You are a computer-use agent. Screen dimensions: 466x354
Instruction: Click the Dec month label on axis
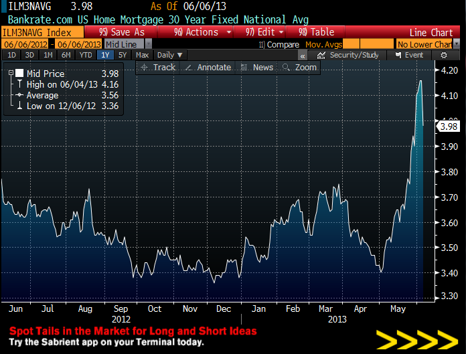tap(224, 309)
